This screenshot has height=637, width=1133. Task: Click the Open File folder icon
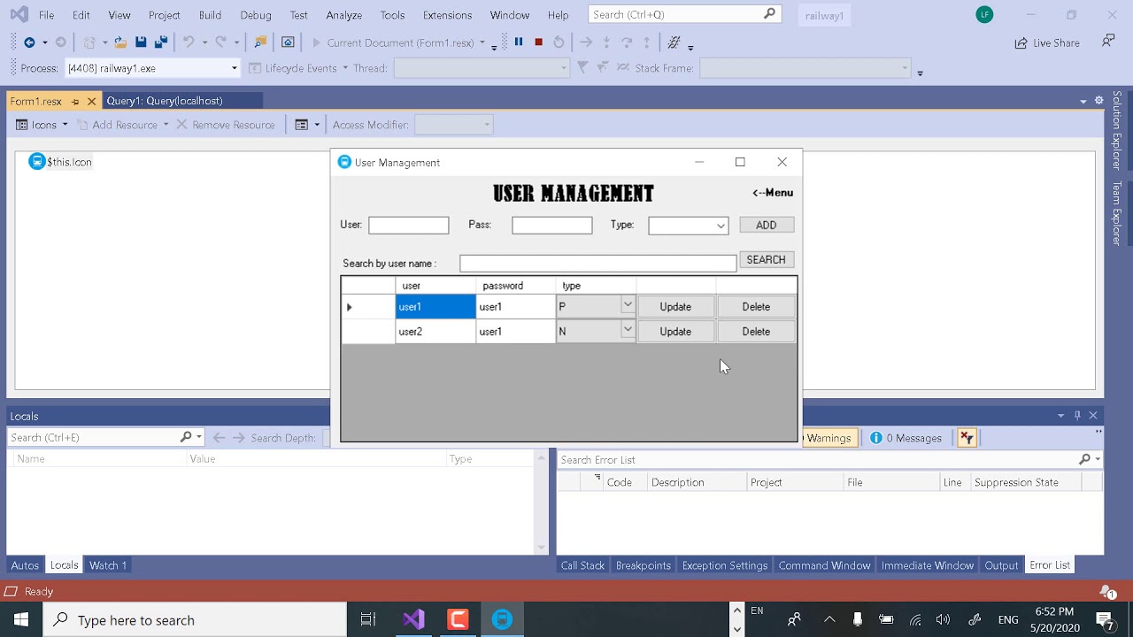pyautogui.click(x=120, y=42)
